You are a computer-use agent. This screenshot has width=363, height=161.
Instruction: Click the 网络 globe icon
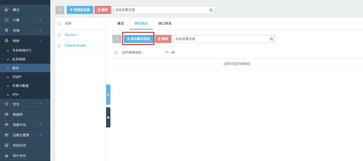click(6, 40)
